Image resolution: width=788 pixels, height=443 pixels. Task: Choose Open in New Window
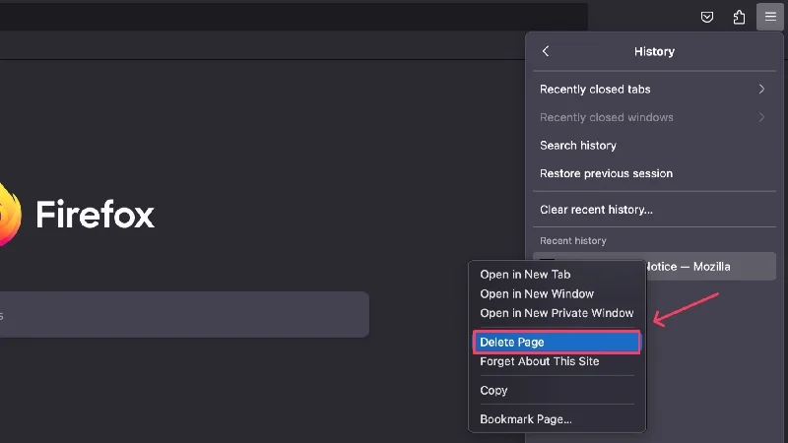click(x=537, y=293)
